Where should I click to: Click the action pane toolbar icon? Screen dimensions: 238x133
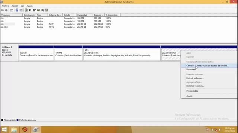[x=21, y=10]
